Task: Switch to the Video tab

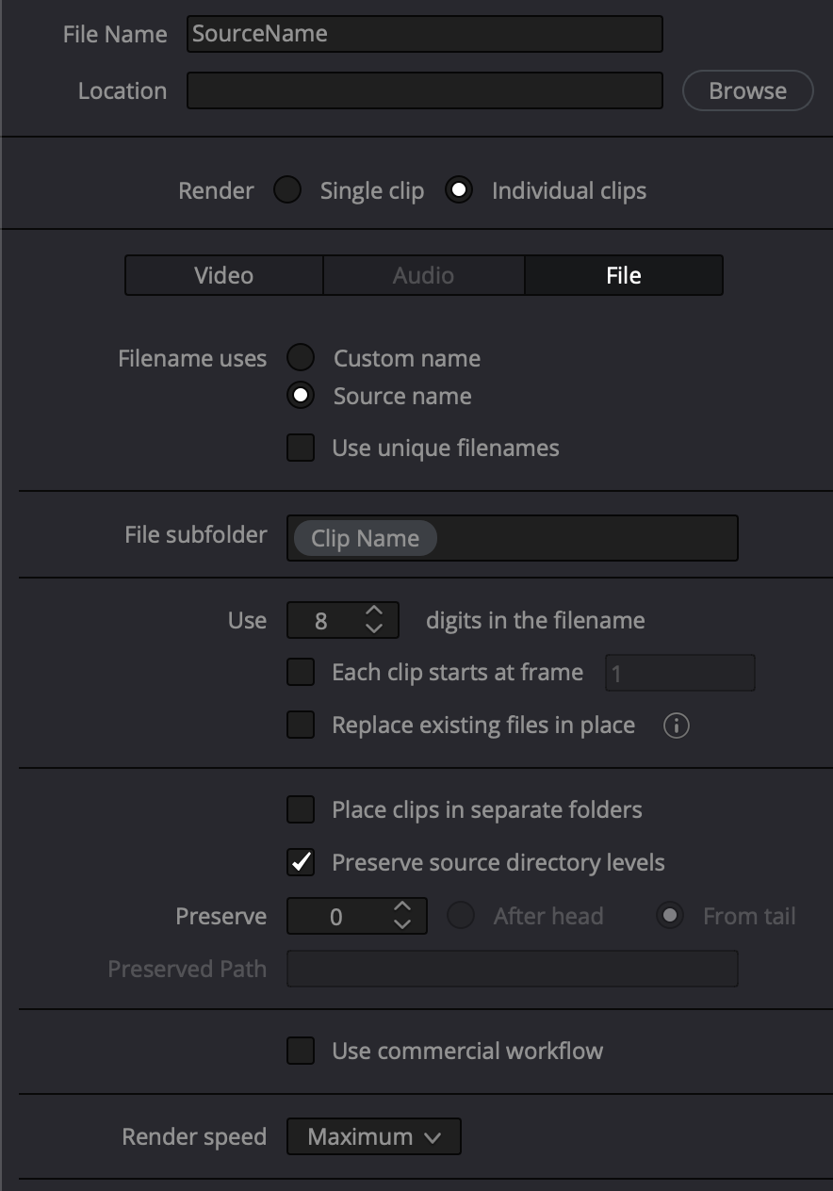Action: 223,275
